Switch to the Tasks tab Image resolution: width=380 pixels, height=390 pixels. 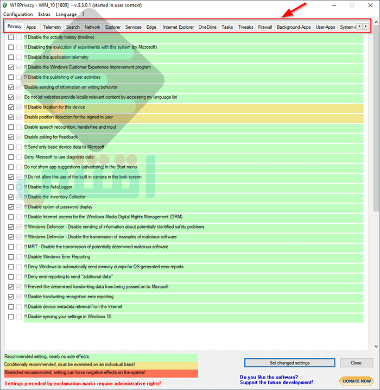(227, 27)
